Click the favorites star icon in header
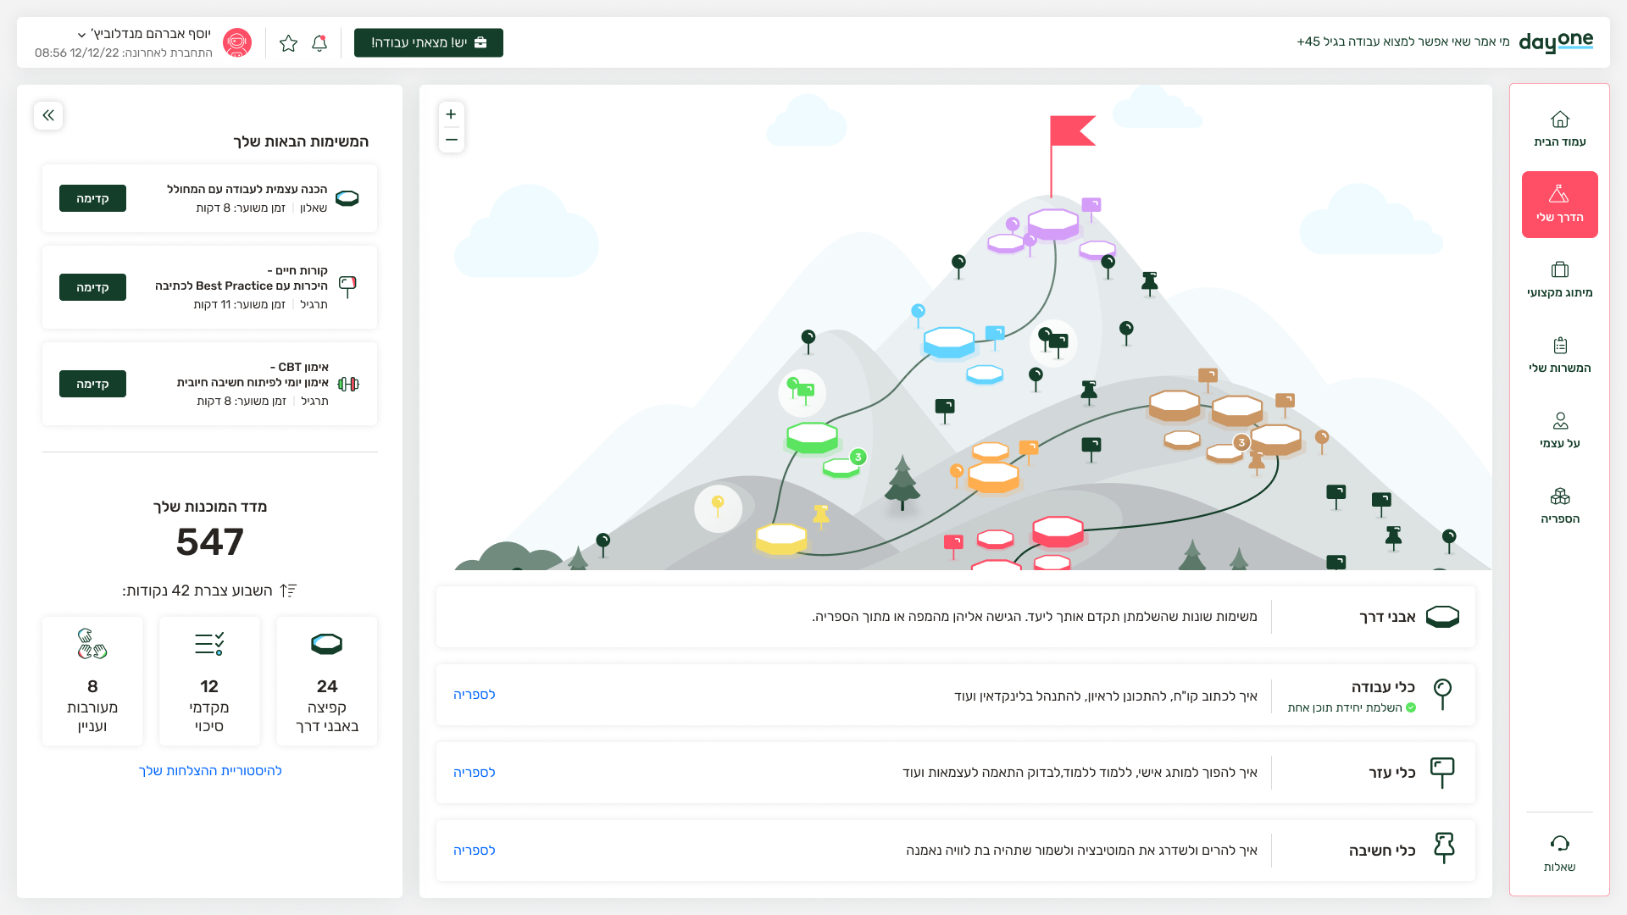This screenshot has width=1627, height=915. pos(288,43)
